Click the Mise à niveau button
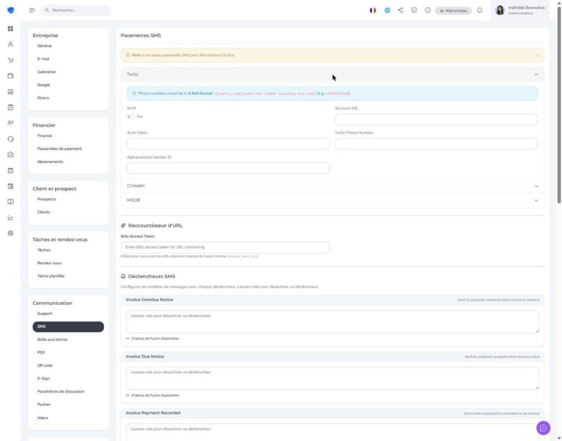562x441 pixels. coord(453,11)
